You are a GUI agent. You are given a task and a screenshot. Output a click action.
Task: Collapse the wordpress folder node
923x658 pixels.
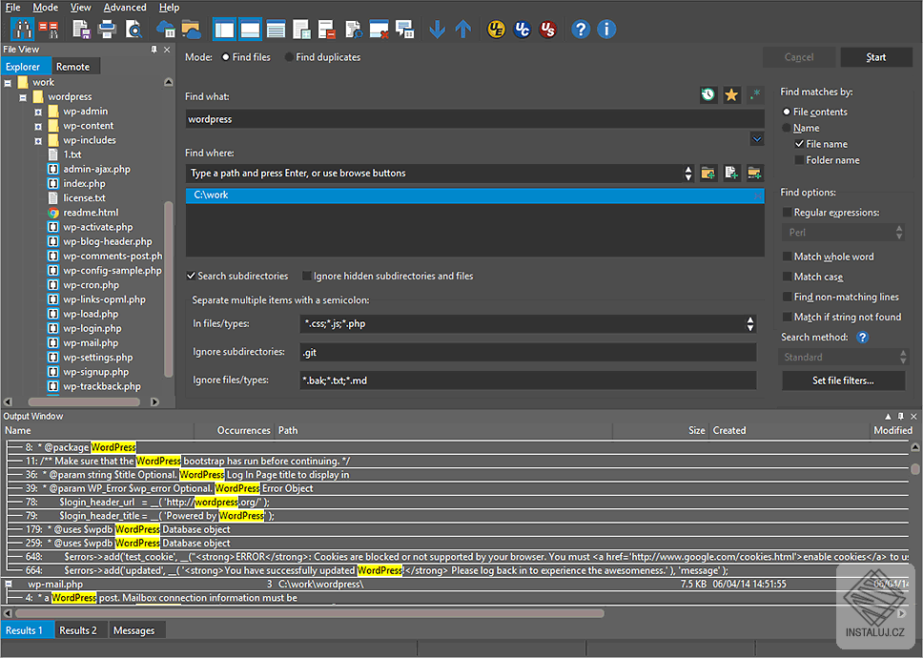(23, 97)
